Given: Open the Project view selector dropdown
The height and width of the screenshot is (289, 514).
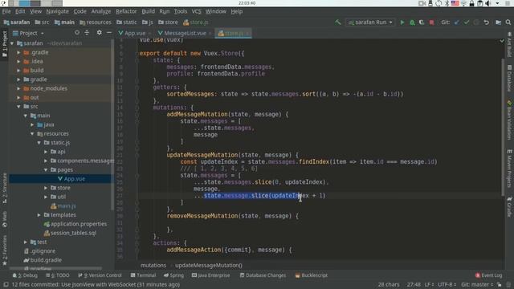Looking at the screenshot, I should [28, 33].
